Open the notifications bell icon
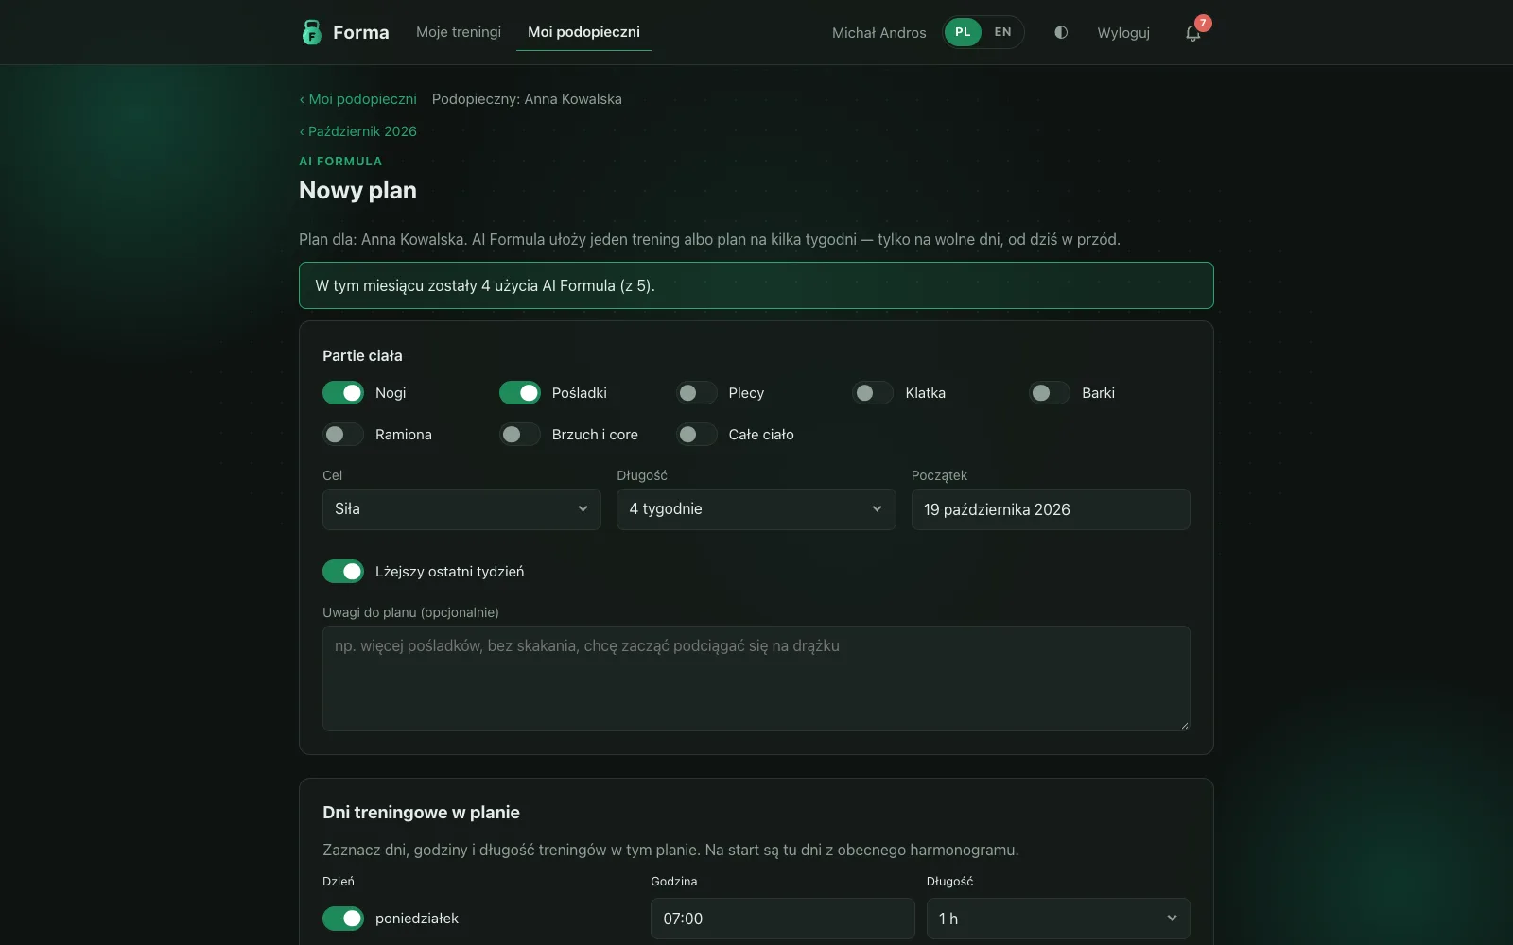The height and width of the screenshot is (945, 1513). point(1193,32)
